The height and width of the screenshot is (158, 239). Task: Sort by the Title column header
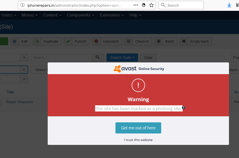[10, 92]
